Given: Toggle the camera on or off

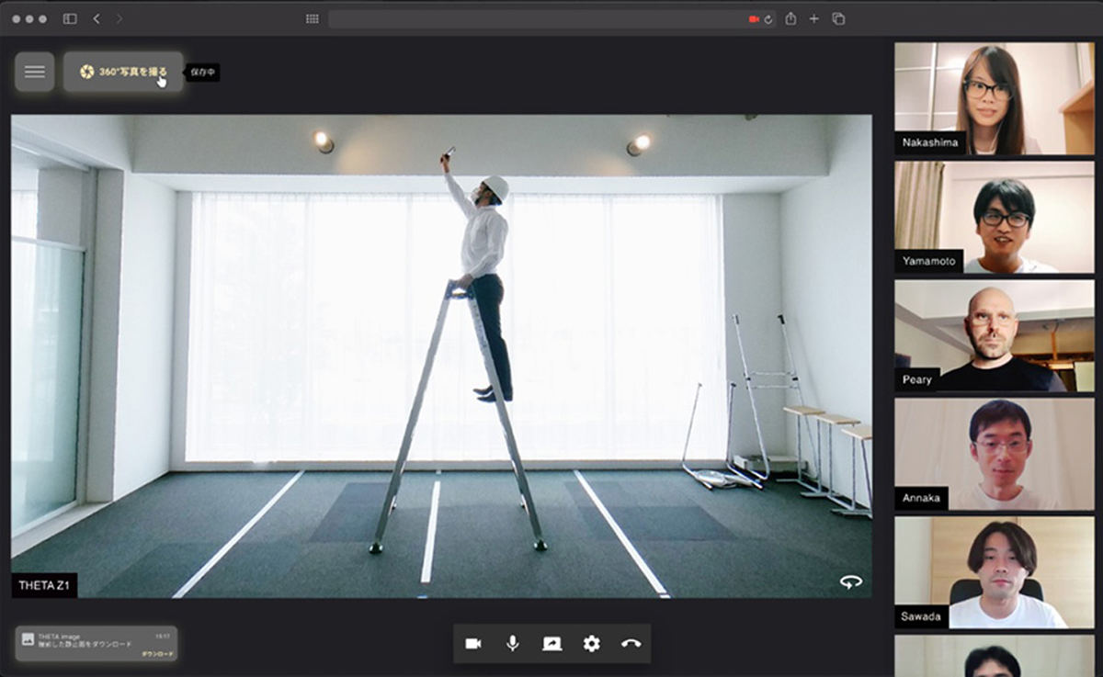Looking at the screenshot, I should (473, 644).
